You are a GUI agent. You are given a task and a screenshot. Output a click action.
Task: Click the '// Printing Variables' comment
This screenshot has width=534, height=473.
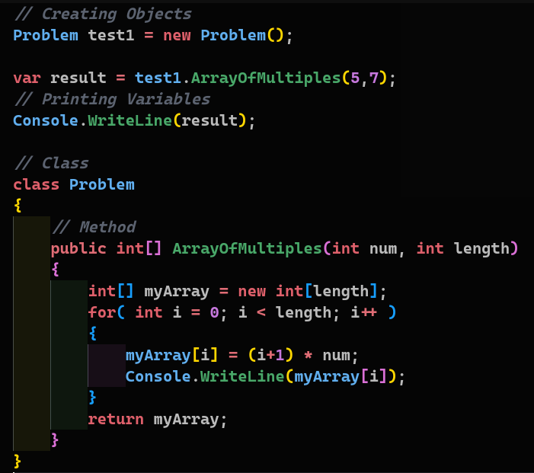tap(113, 100)
